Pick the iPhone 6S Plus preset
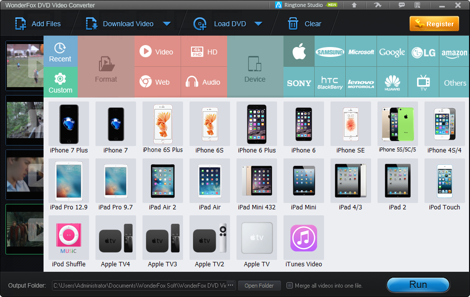 point(163,128)
